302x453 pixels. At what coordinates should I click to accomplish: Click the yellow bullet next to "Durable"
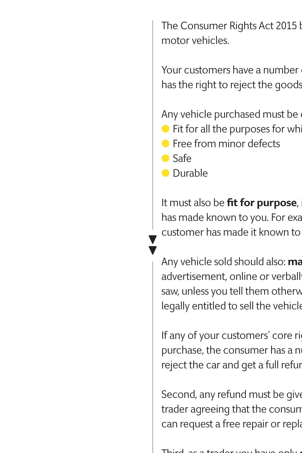tap(165, 173)
